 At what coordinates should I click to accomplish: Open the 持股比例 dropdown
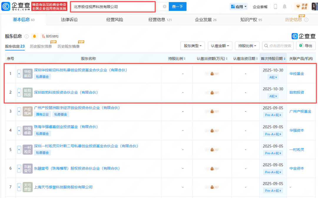(247, 46)
